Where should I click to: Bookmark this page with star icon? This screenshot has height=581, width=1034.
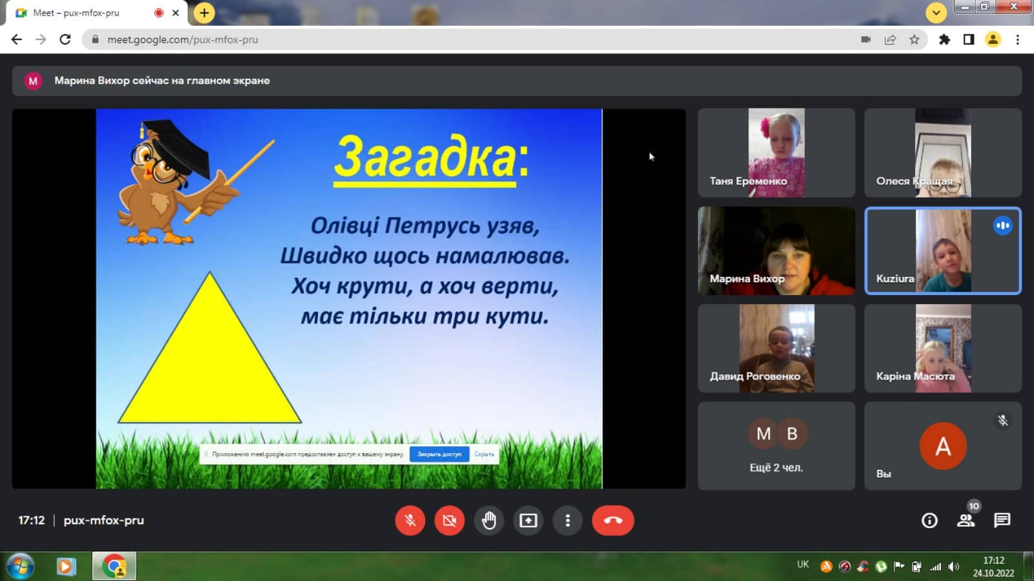pos(914,39)
